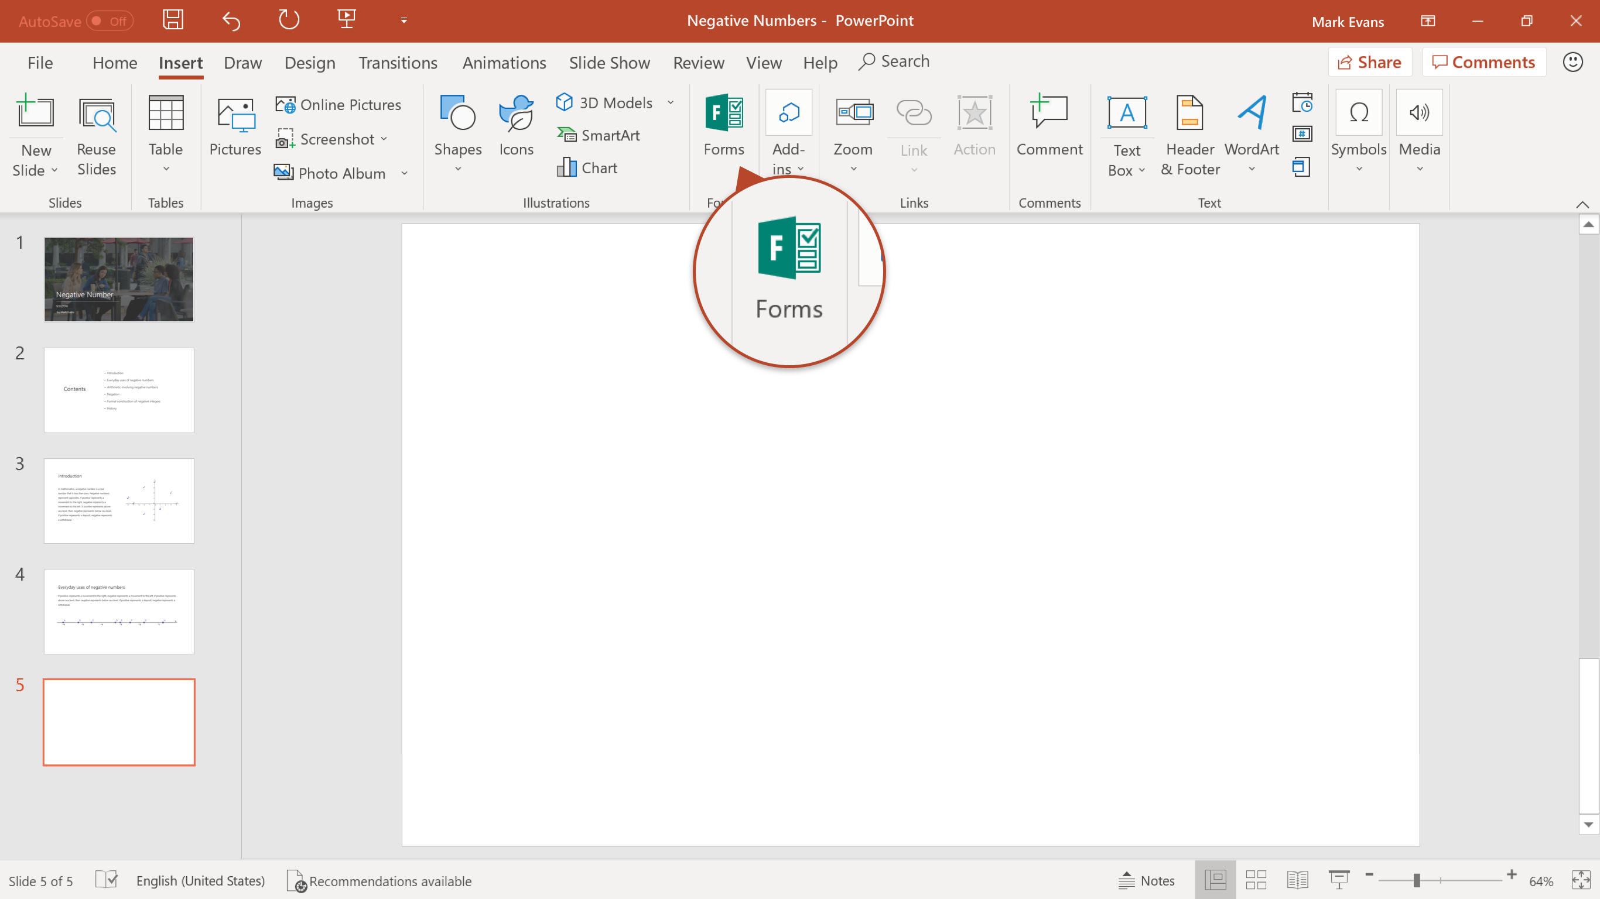Click the Save icon in title bar
This screenshot has height=899, width=1600.
click(x=173, y=20)
